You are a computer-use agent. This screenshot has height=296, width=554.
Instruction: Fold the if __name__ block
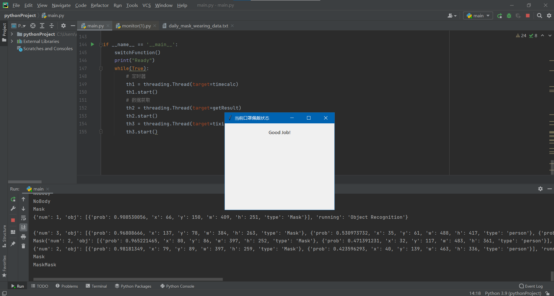tap(101, 45)
